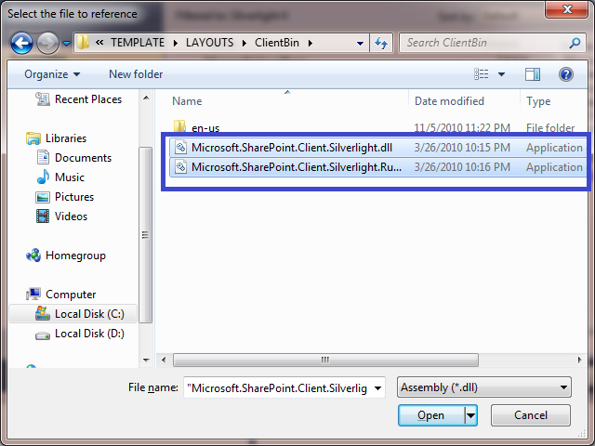Click the horizontal scrollbar in file list
Viewport: 595px width, 446px height.
tap(325, 360)
